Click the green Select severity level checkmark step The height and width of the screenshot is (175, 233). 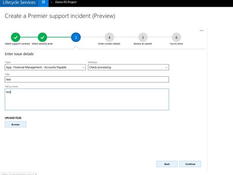[42, 37]
